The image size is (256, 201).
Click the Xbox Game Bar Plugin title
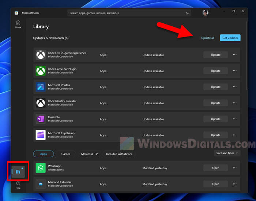62,69
